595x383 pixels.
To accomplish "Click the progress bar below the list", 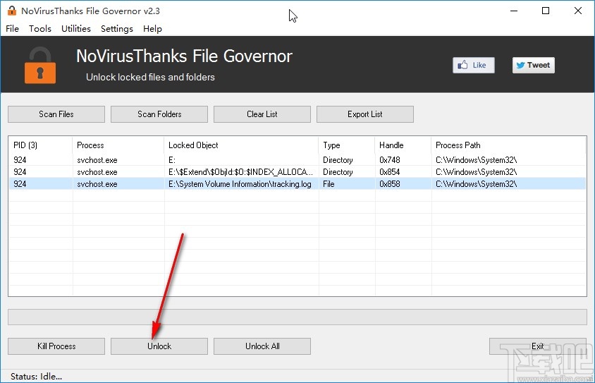I will (x=297, y=317).
